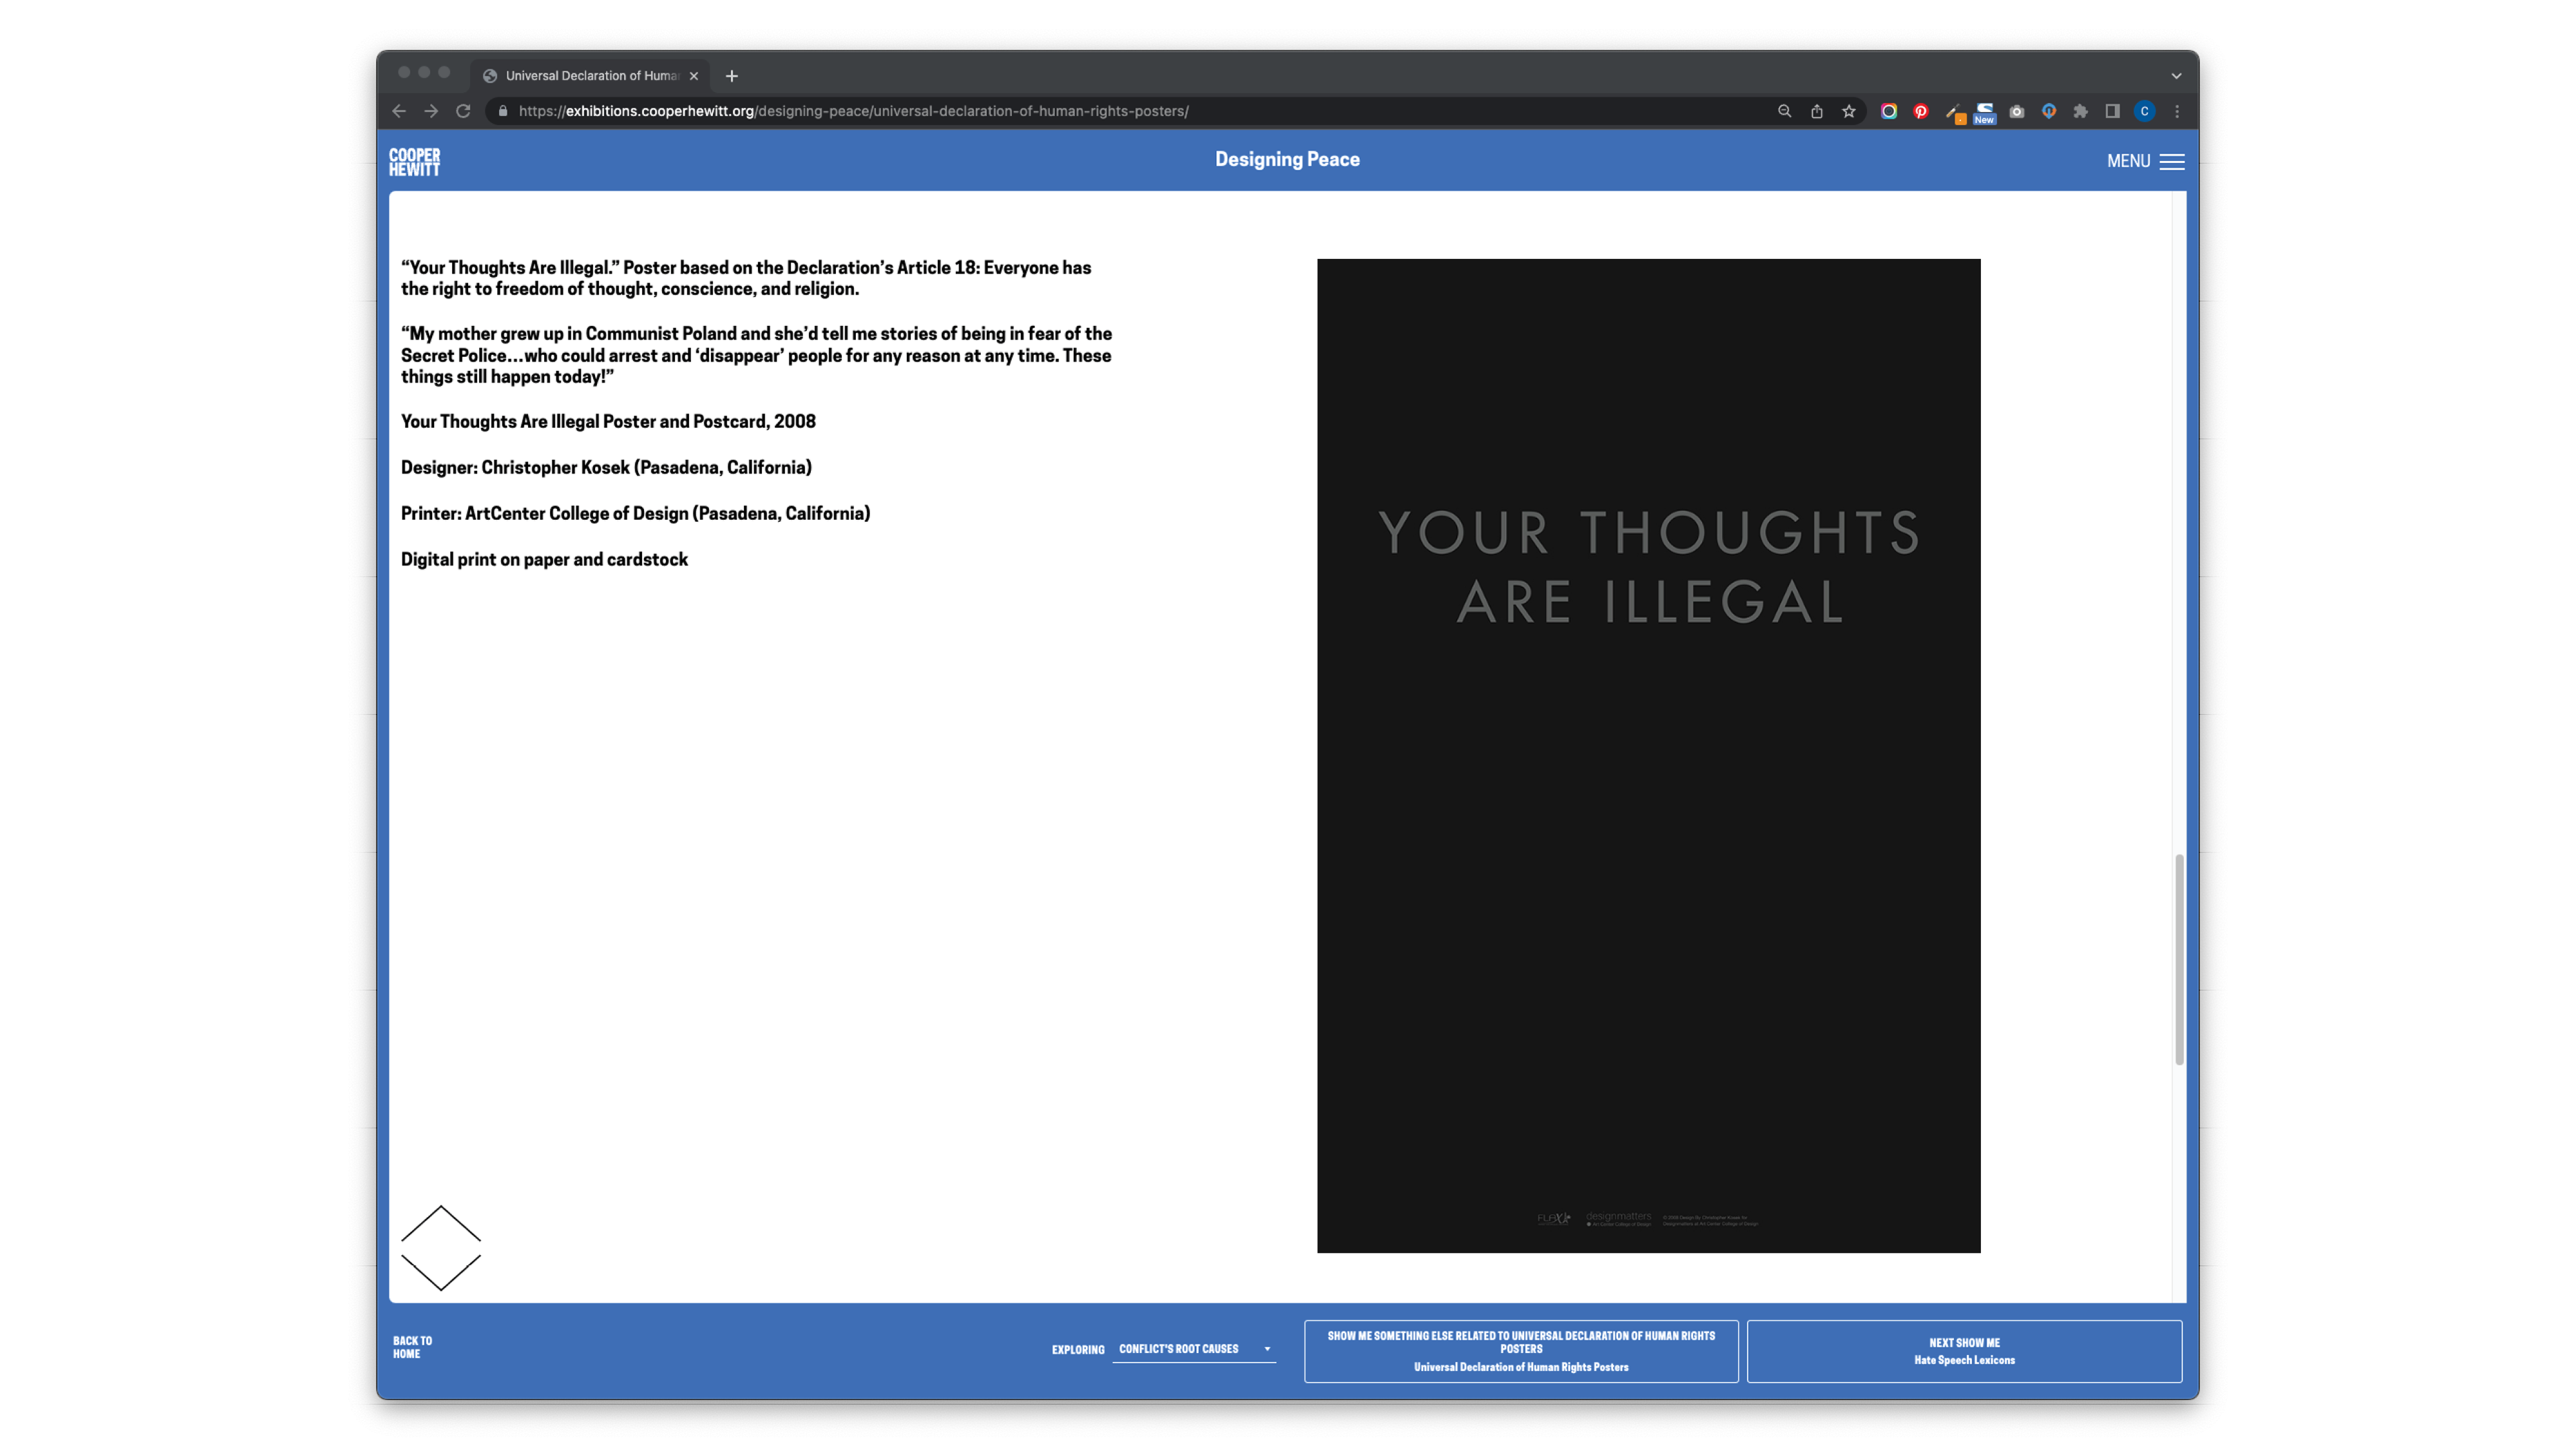Open the Cooper Hewitt logo link
This screenshot has width=2576, height=1449.
point(414,162)
